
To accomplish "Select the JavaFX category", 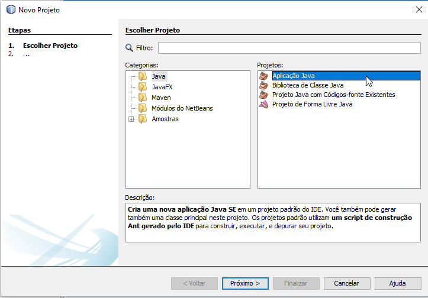I will point(162,87).
